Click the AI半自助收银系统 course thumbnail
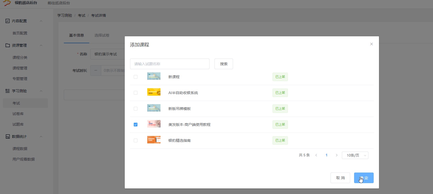433x194 pixels. pyautogui.click(x=154, y=92)
